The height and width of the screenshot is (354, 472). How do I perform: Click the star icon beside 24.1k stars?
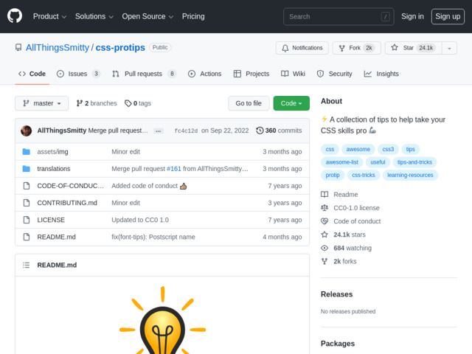click(x=324, y=235)
